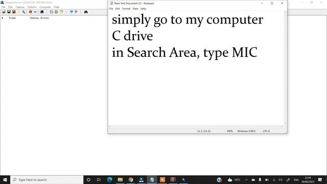
Task: Click the Save floppy icon in DebugView toolbar
Action: [x=9, y=12]
